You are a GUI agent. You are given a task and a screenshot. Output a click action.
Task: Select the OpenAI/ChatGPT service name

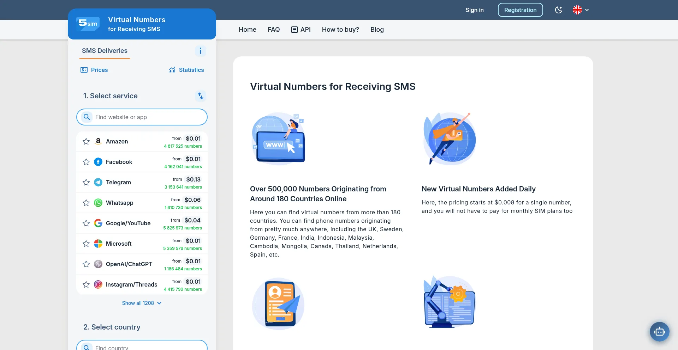coord(129,264)
